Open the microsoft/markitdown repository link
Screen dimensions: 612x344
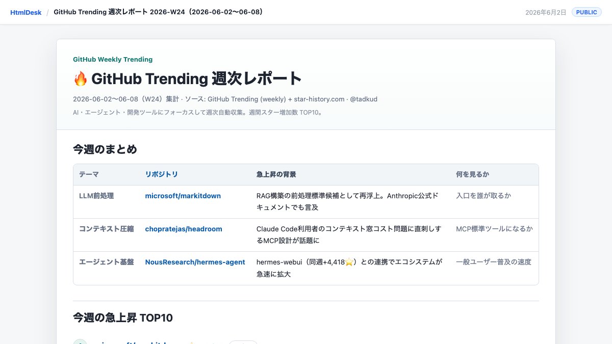pos(183,196)
